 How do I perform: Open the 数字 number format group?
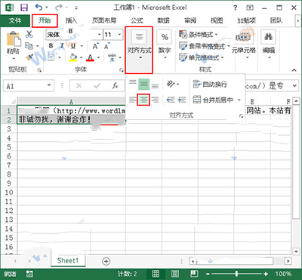165,45
